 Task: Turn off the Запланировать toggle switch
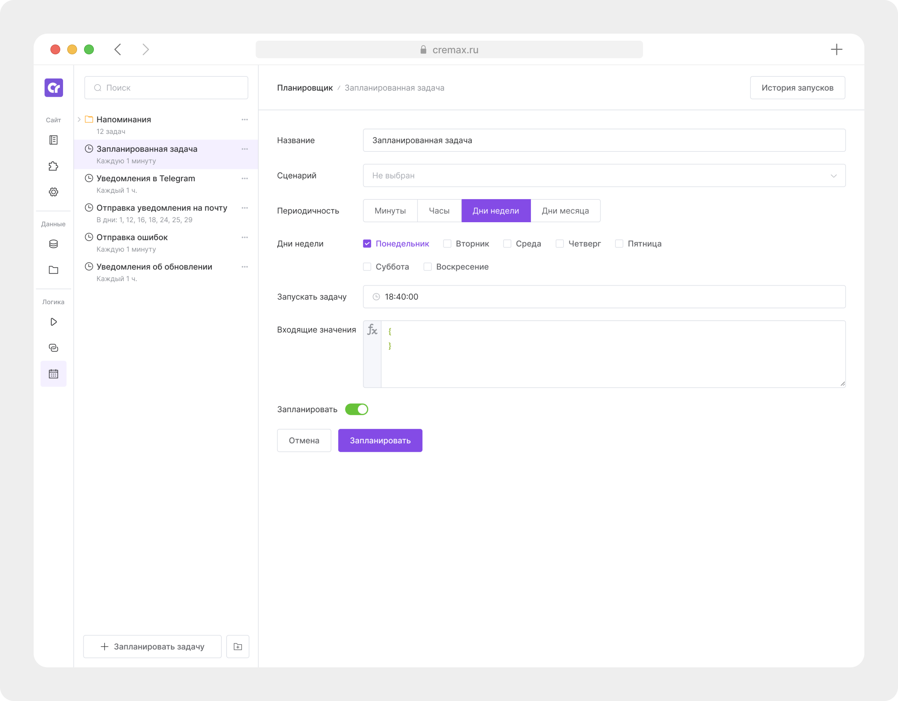pyautogui.click(x=357, y=409)
